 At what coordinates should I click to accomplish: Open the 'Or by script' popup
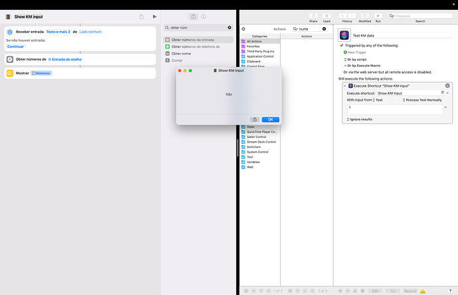coord(356,60)
